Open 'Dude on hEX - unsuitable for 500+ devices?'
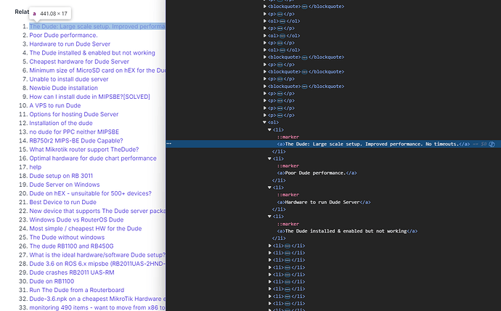The height and width of the screenshot is (311, 501). [91, 193]
